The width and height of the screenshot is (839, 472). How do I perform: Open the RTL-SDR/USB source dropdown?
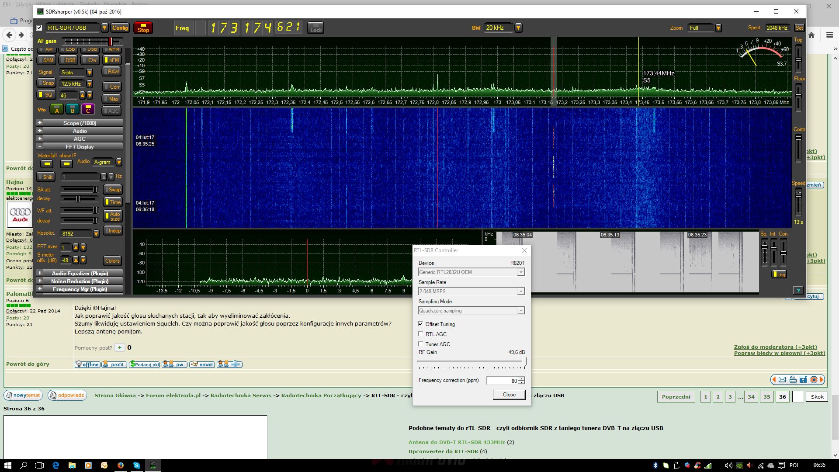pyautogui.click(x=104, y=28)
